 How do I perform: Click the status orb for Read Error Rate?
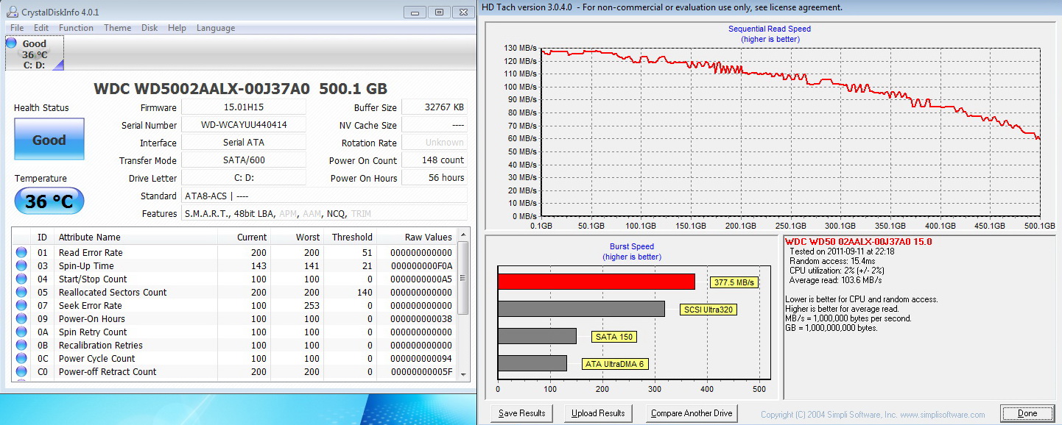[21, 252]
